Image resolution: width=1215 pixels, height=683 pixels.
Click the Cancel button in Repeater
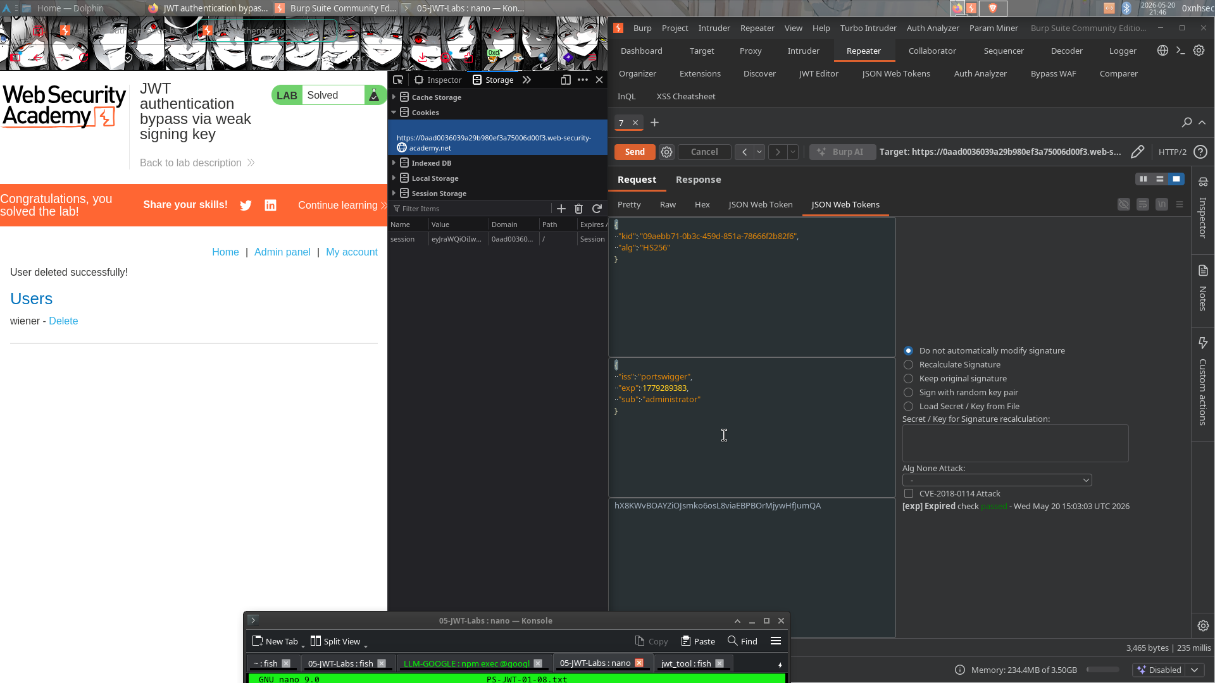pos(704,152)
